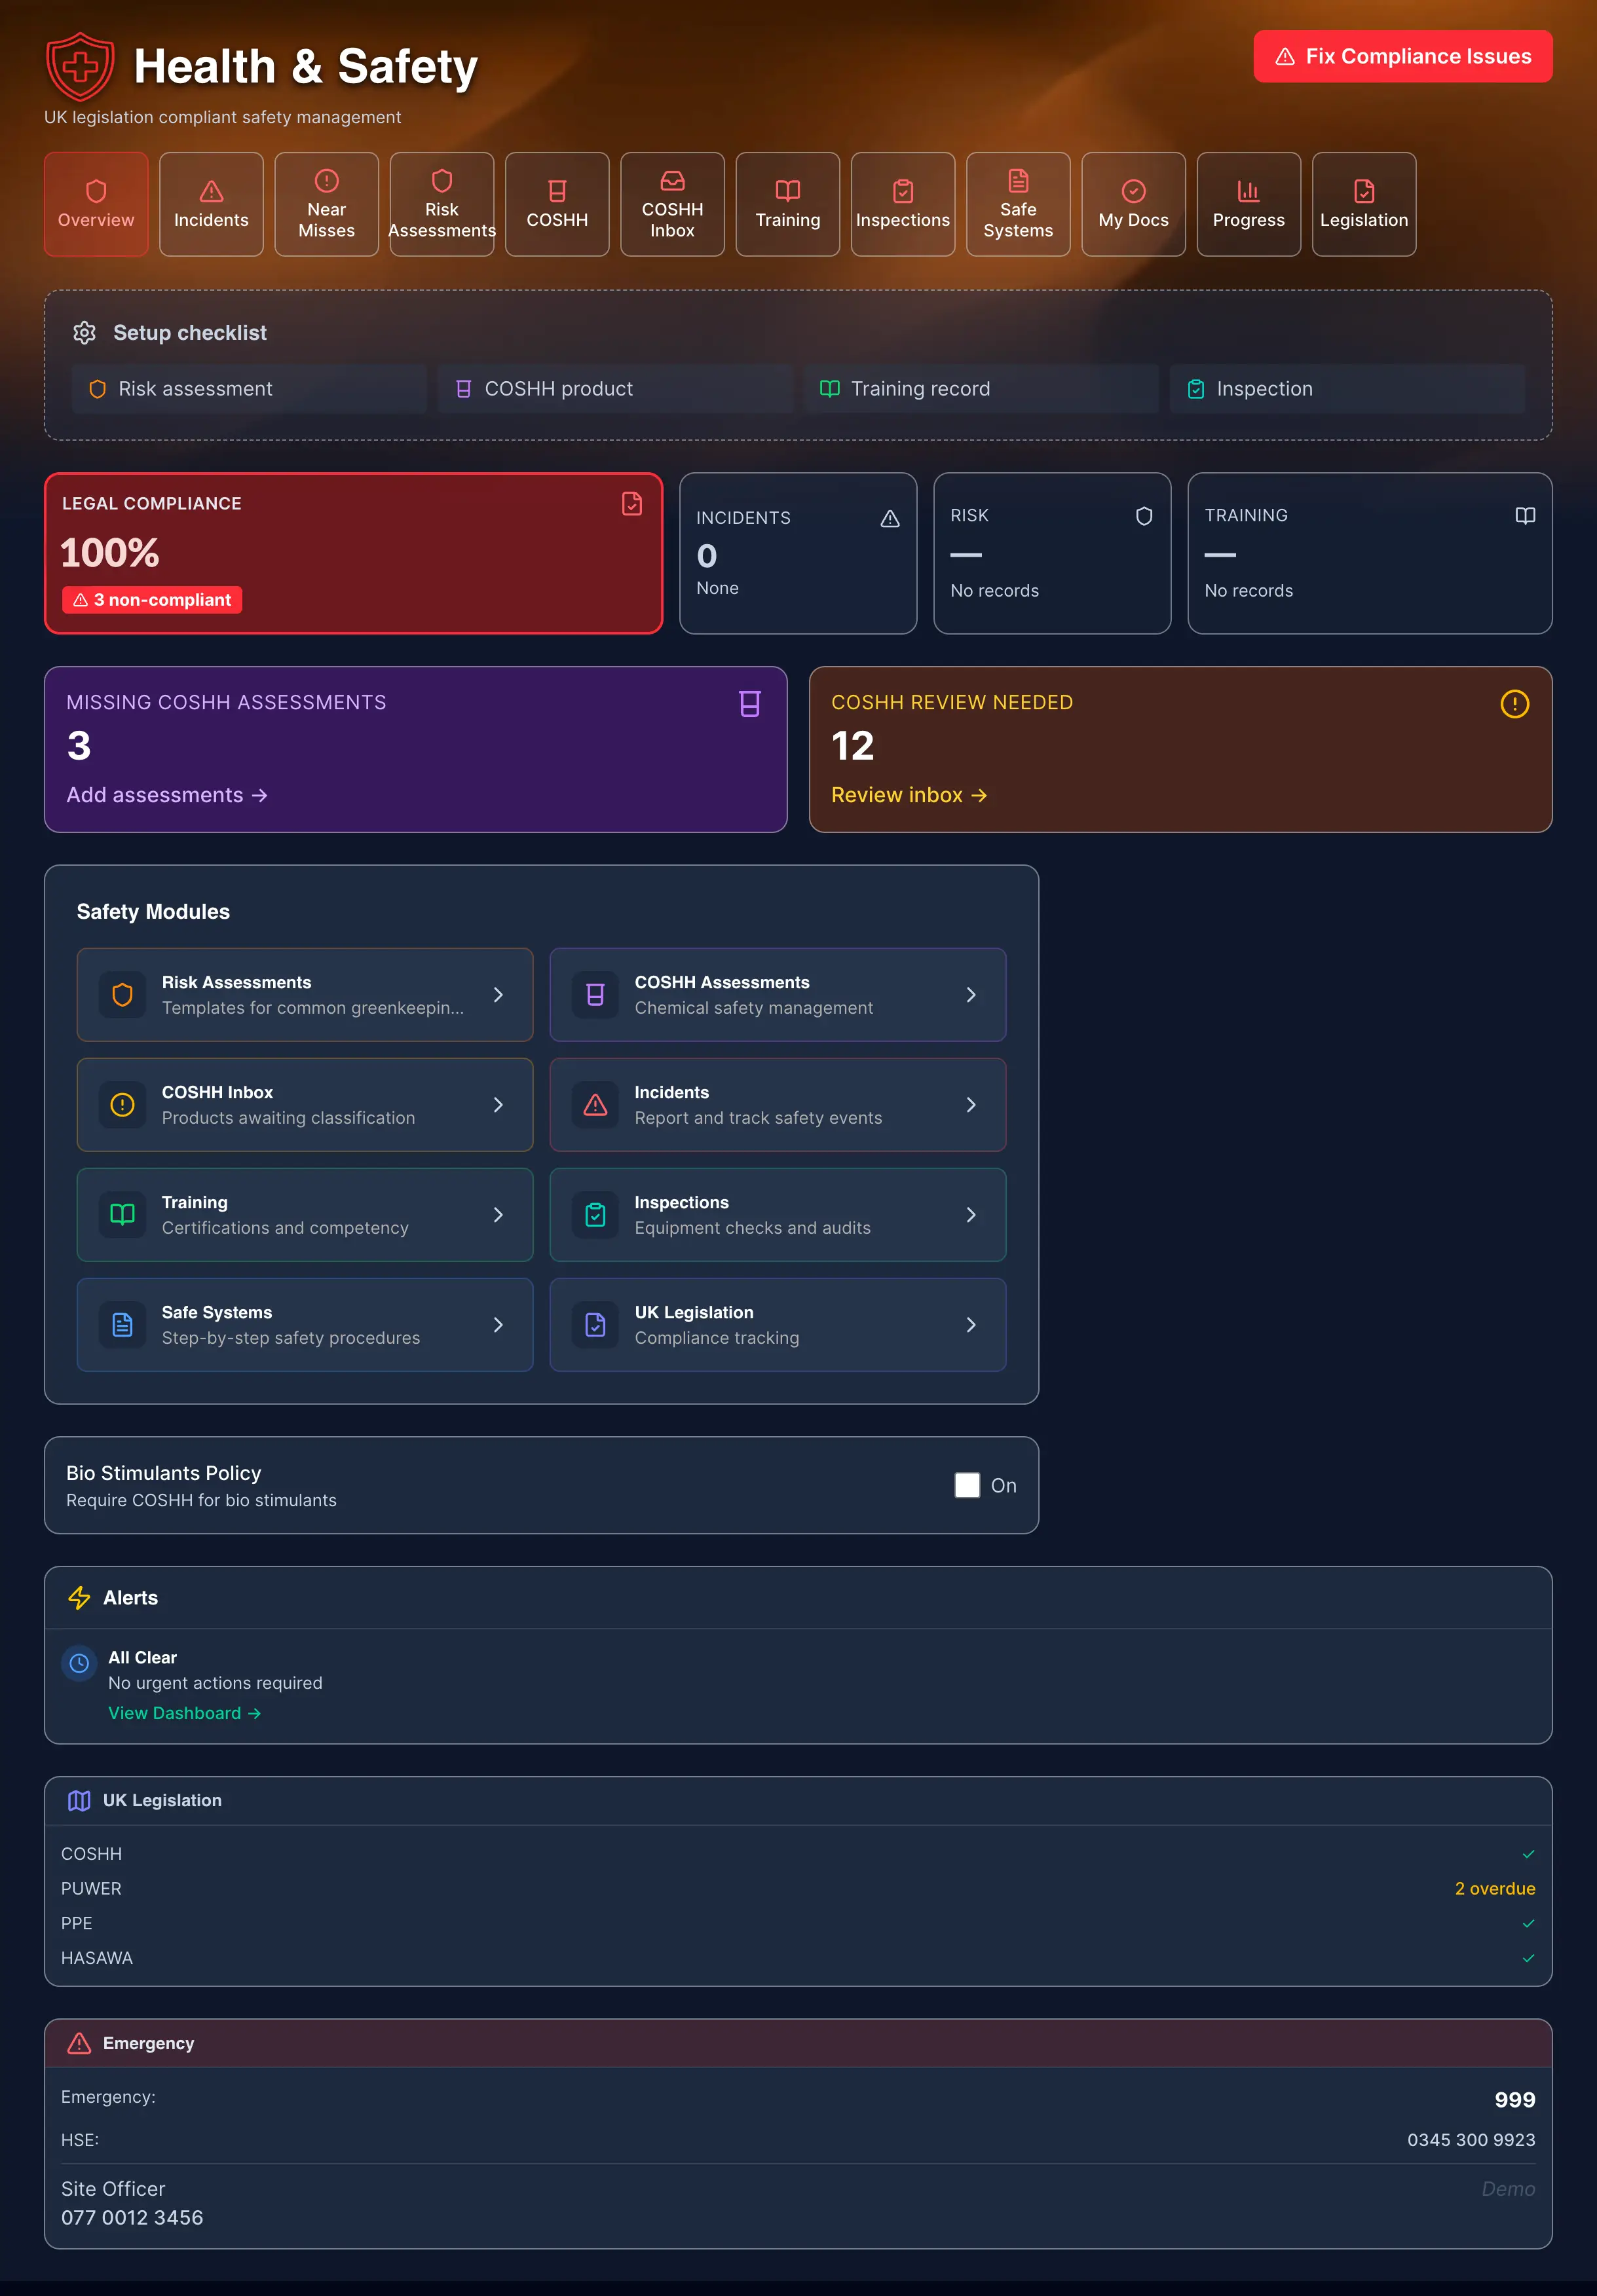Expand the COSHH Inbox module chevron
This screenshot has height=2296, width=1597.
click(x=498, y=1105)
